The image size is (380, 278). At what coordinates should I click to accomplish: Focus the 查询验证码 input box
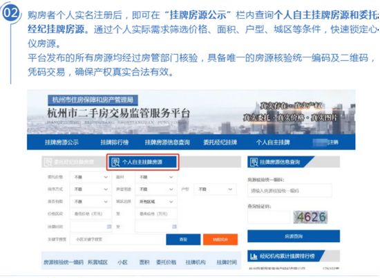pyautogui.click(x=269, y=217)
